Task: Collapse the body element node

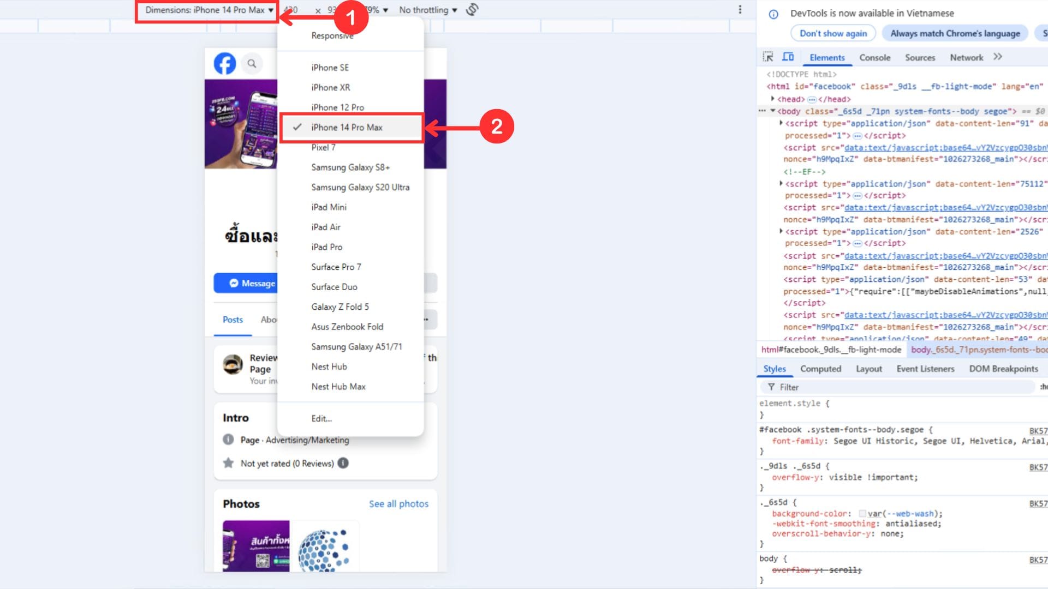Action: 773,111
